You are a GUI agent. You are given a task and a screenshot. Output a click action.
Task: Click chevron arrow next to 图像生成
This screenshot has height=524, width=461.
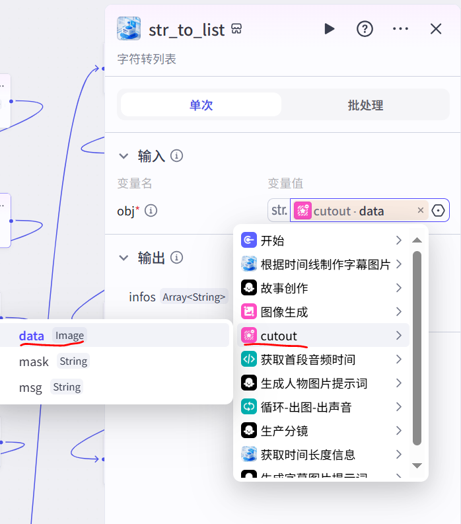coord(398,311)
